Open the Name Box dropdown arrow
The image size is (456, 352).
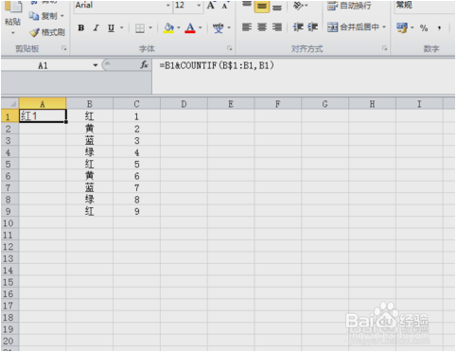pos(95,65)
